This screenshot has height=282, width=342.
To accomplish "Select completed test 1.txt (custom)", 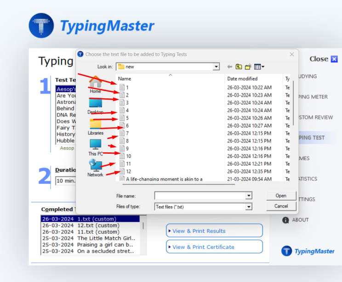I will (90, 219).
